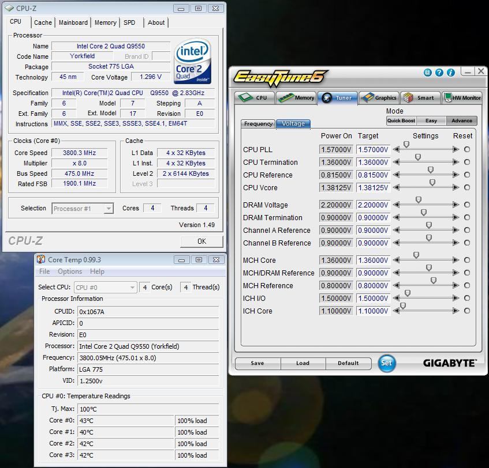This screenshot has height=468, width=489.
Task: Open the CPU-Z SPD tab
Action: tap(129, 22)
